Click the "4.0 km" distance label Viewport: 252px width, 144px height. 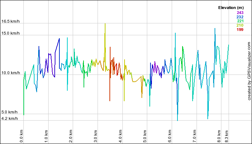click(x=120, y=136)
